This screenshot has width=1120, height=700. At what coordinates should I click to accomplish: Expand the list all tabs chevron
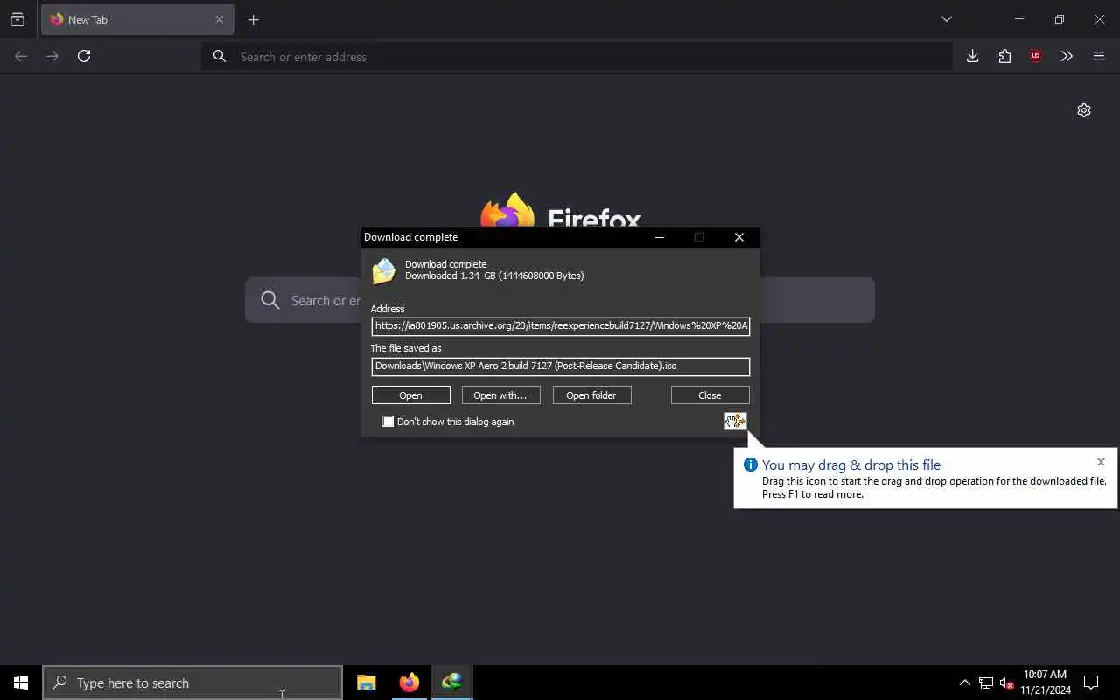coord(947,19)
